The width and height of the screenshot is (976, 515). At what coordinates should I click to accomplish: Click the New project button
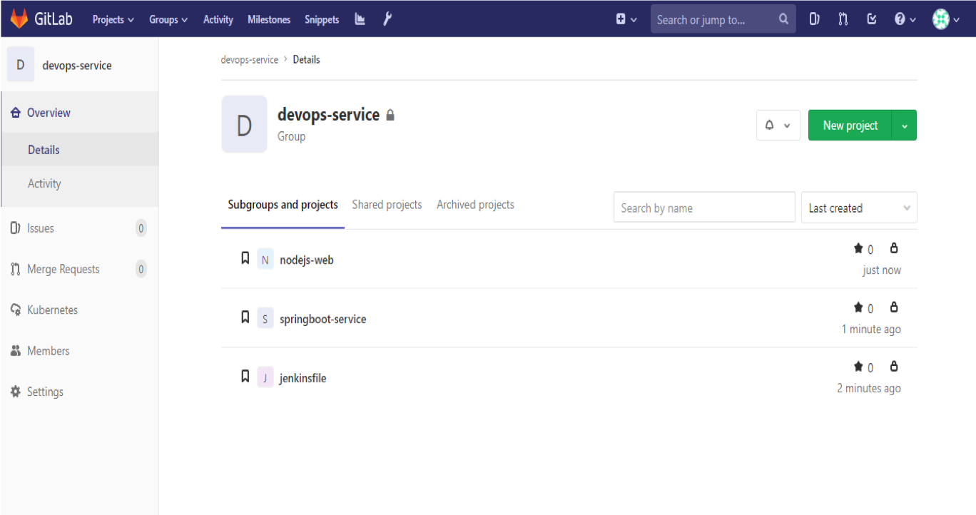[850, 125]
